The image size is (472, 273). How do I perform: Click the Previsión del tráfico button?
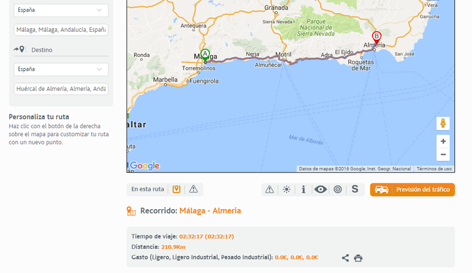pyautogui.click(x=412, y=189)
